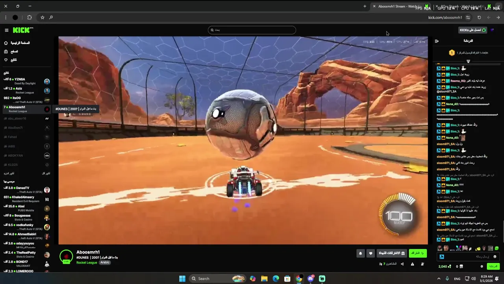Click the green Subscribe button
504x284 pixels.
coord(418,253)
